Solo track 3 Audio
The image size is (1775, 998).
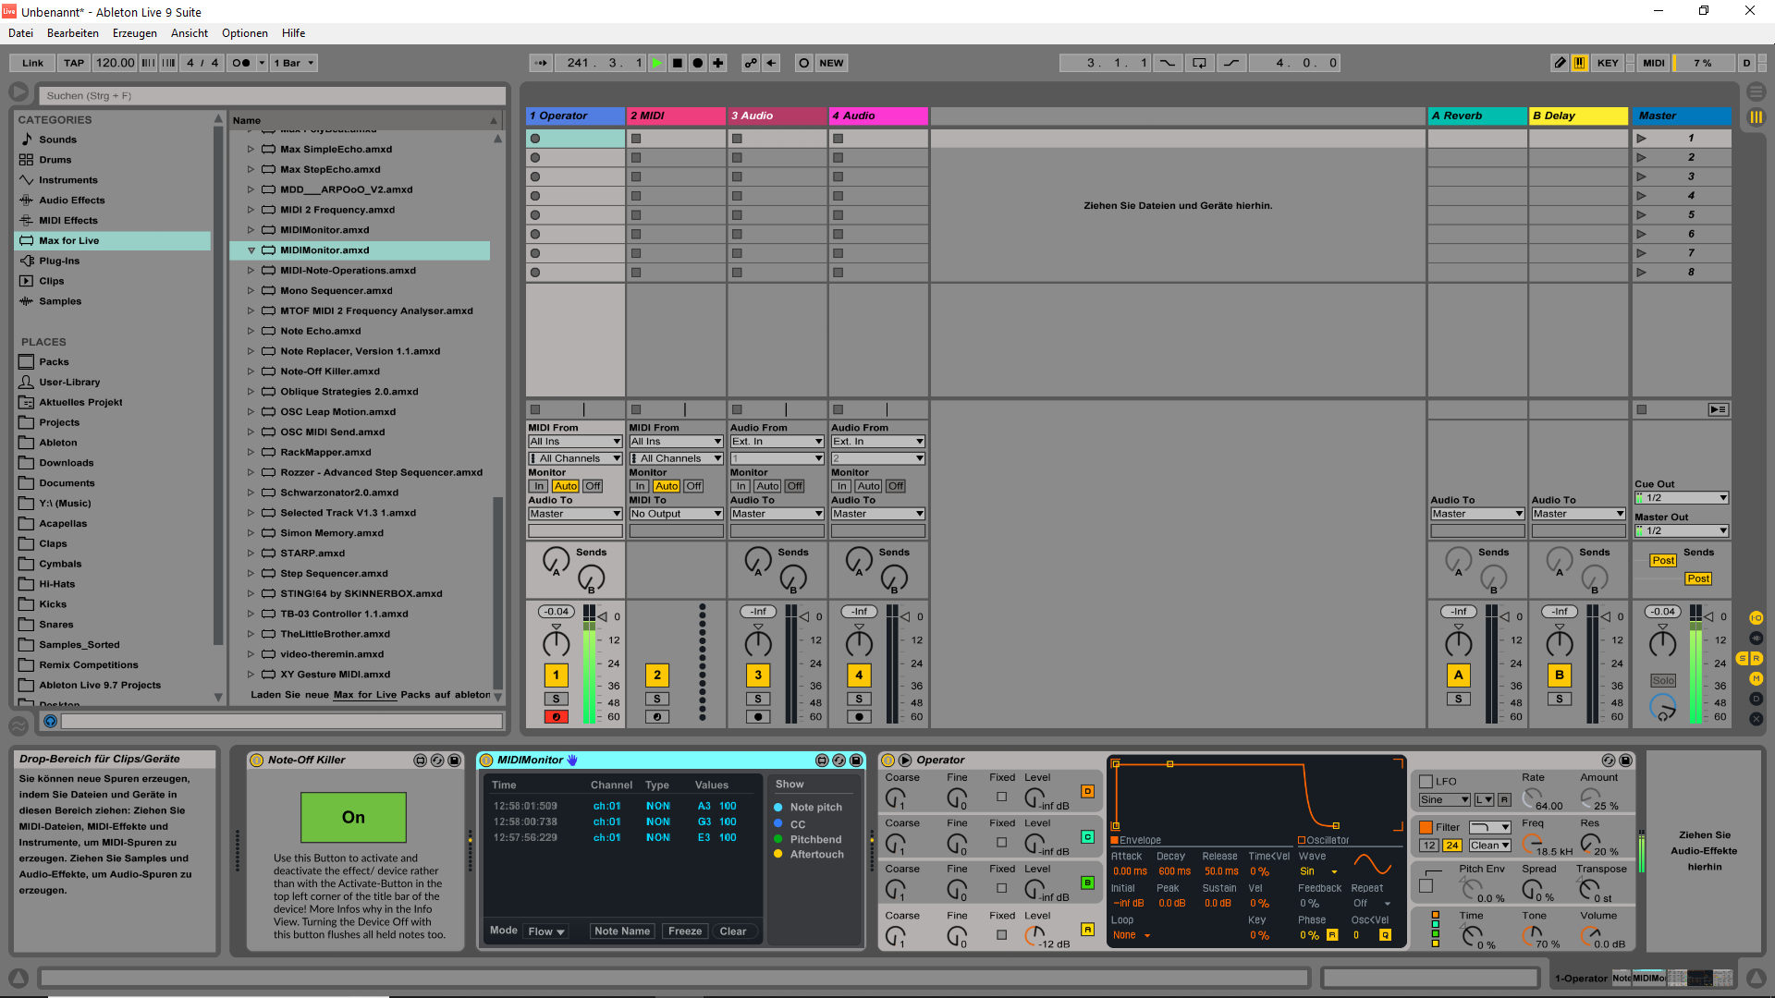[x=758, y=700]
